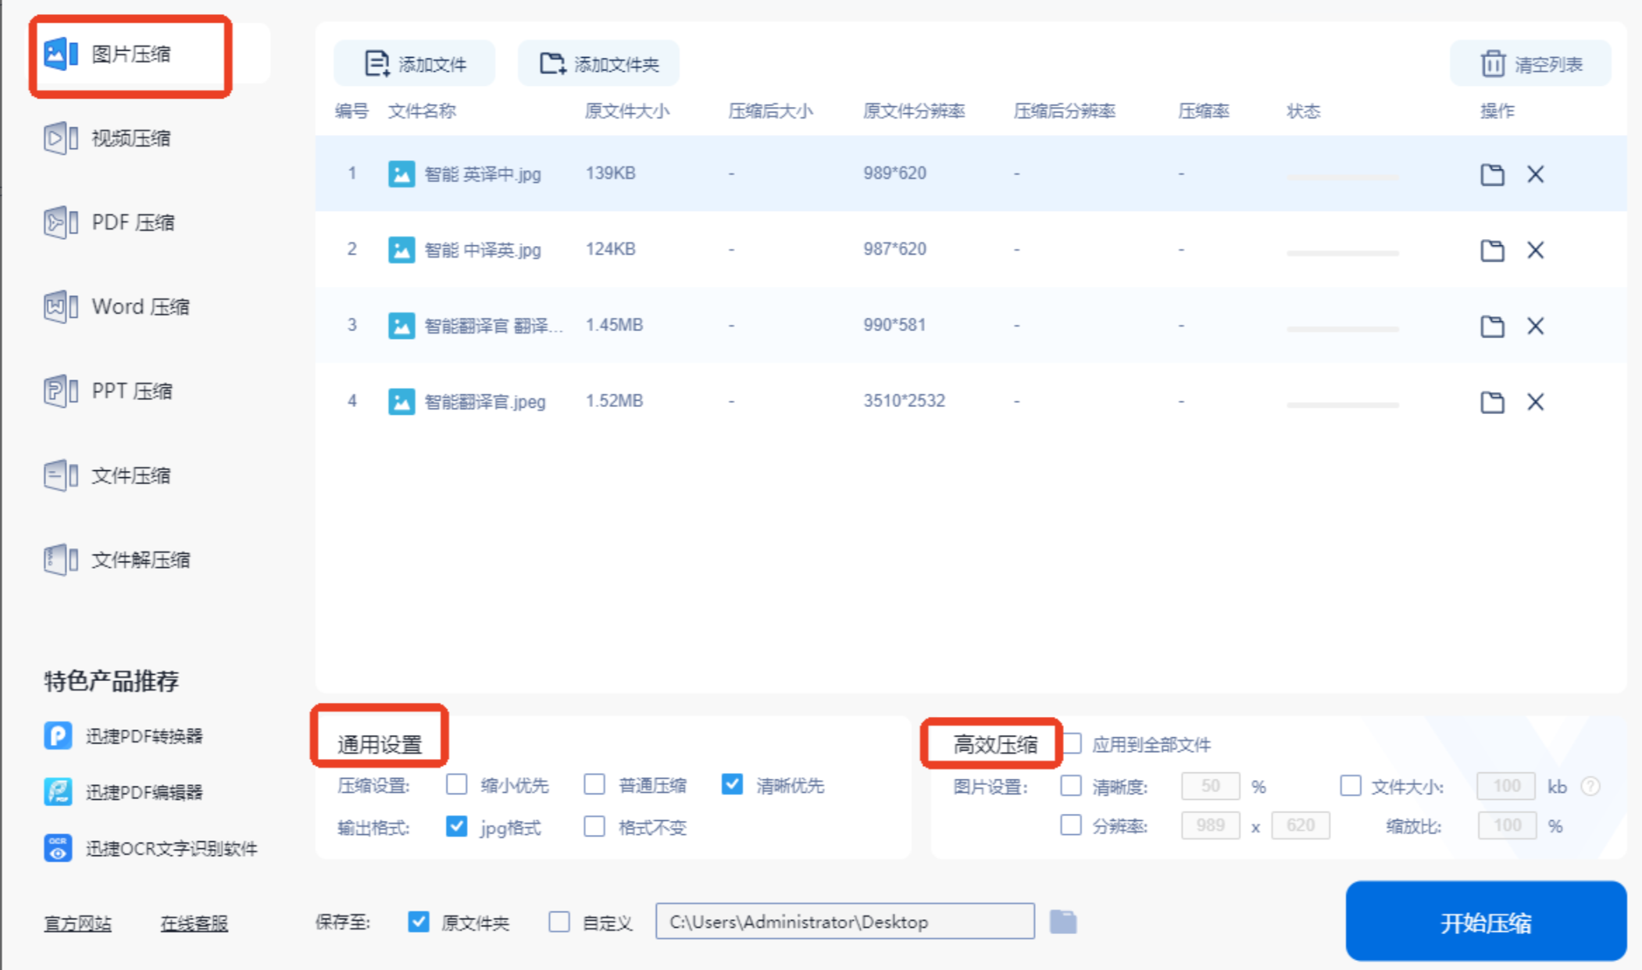Screen dimensions: 1642x970
Task: Enable the 分辨率 checkbox
Action: point(1071,825)
